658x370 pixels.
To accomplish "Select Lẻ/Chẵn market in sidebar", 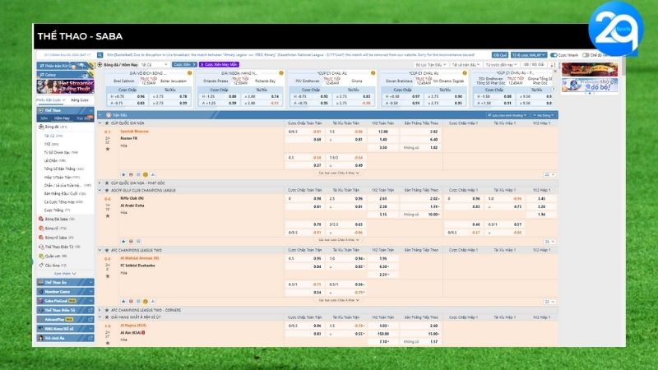I will (x=55, y=160).
